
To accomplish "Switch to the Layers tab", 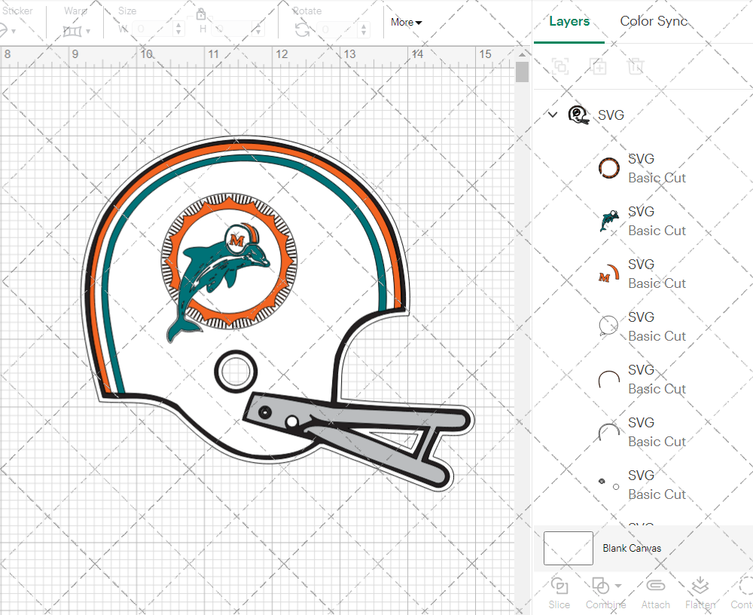I will pos(569,21).
